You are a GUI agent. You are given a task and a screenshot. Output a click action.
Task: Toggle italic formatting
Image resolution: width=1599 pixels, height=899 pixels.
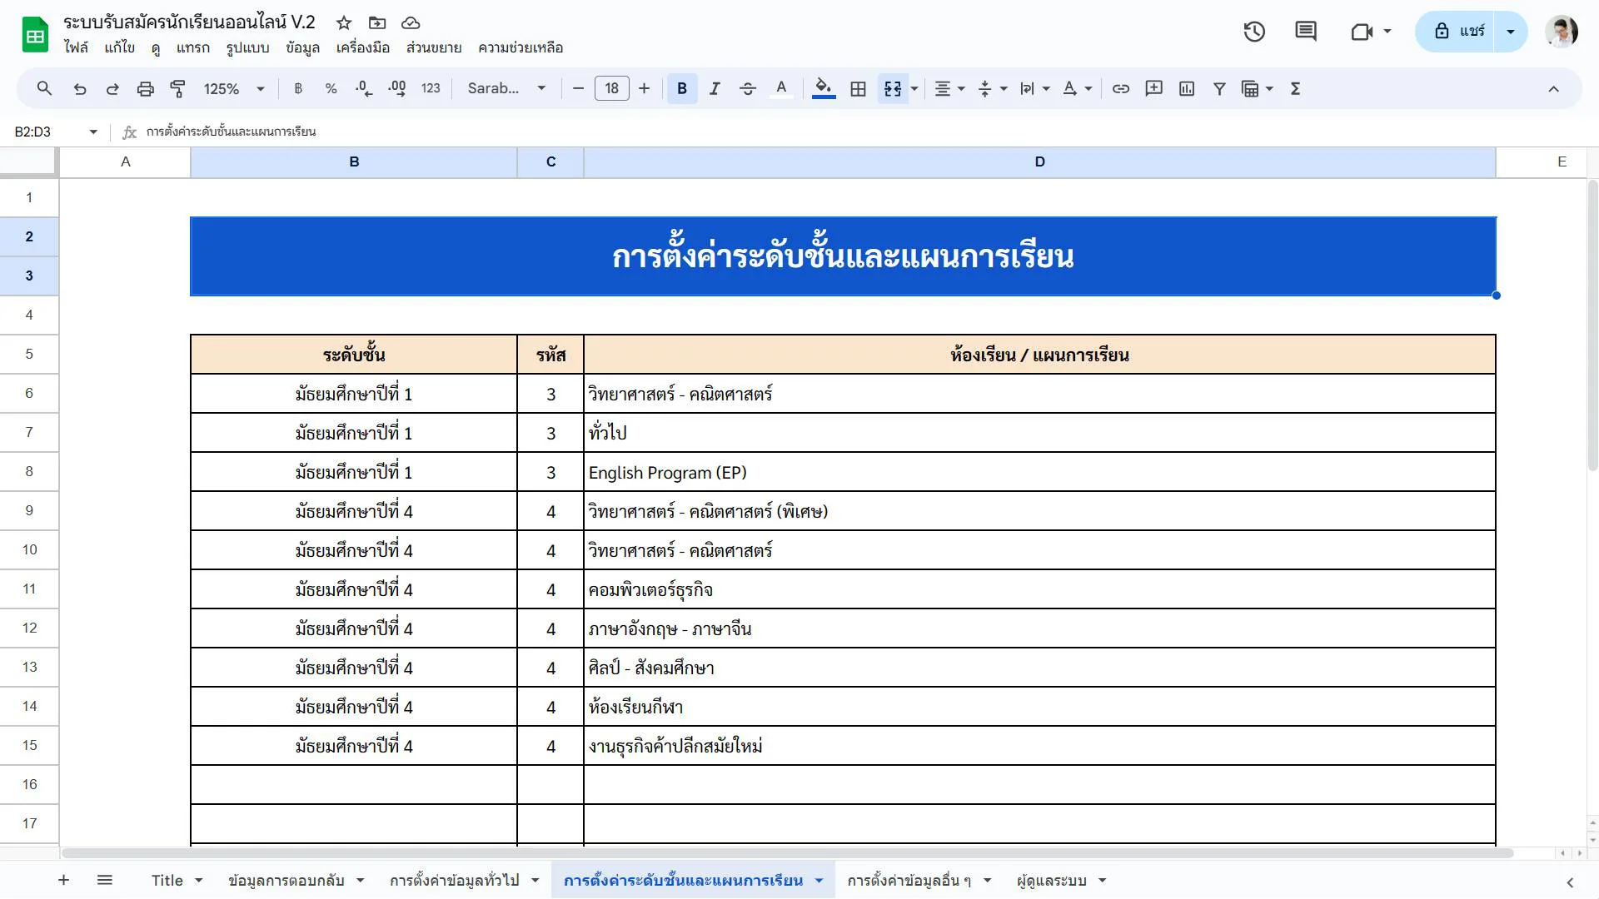(715, 88)
